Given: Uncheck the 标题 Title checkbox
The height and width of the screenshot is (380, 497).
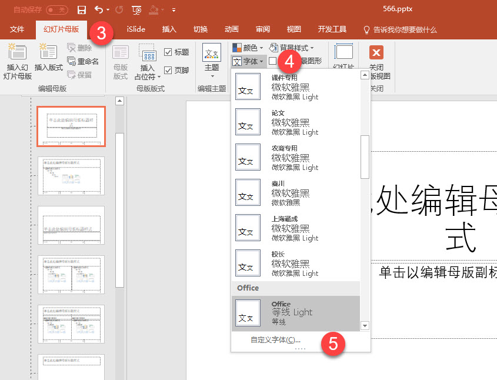Looking at the screenshot, I should point(168,52).
